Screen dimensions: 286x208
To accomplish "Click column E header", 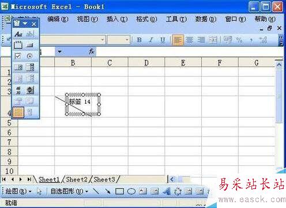I will point(183,63).
